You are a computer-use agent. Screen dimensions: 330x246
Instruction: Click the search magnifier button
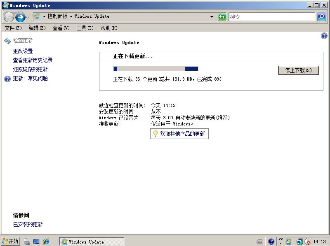click(321, 17)
